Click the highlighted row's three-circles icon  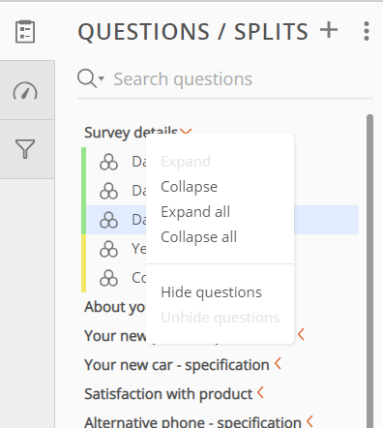pos(109,220)
